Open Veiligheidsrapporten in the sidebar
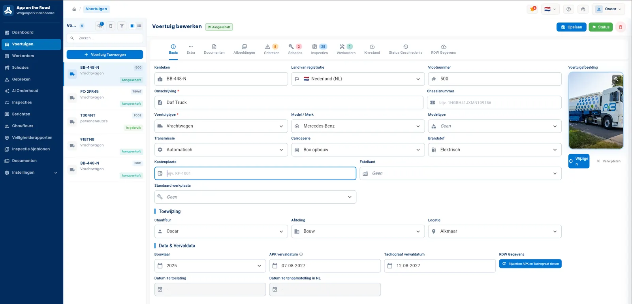Image resolution: width=632 pixels, height=304 pixels. 31,138
